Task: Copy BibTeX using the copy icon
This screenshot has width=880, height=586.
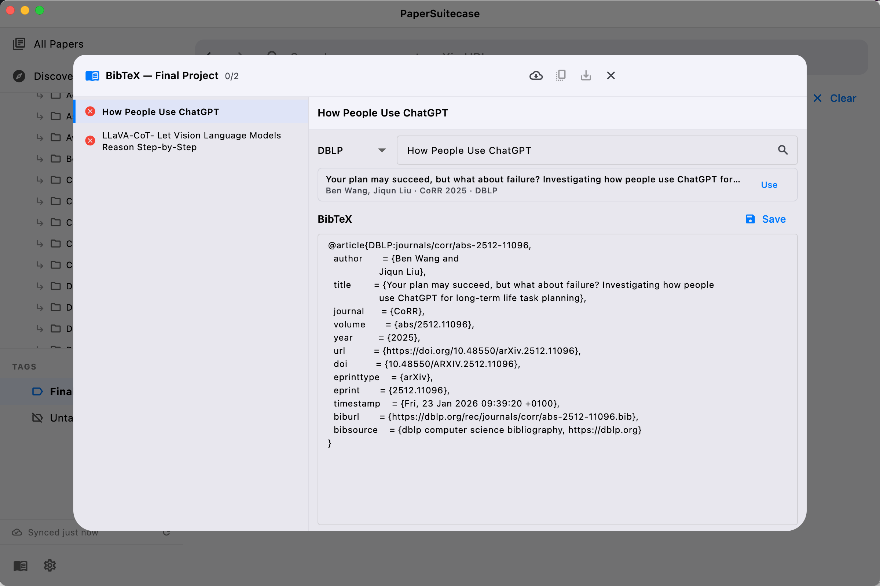Action: click(561, 75)
